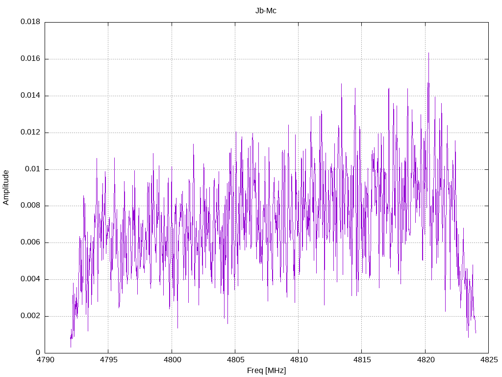The height and width of the screenshot is (377, 502).
Task: Click the x-axis tick label 4800
Action: [172, 360]
